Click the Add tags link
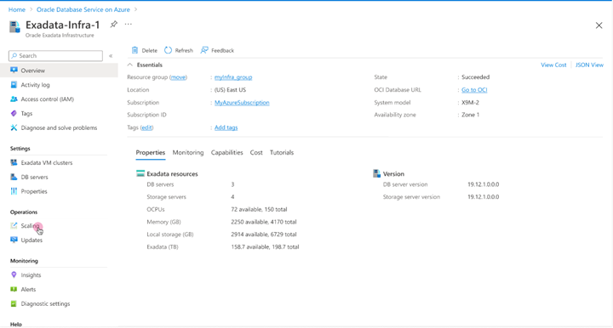Screen dimensions: 613x328 [x=226, y=127]
